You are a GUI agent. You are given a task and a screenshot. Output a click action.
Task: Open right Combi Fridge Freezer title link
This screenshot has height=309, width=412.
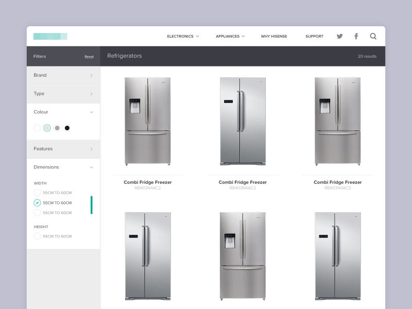(x=338, y=182)
